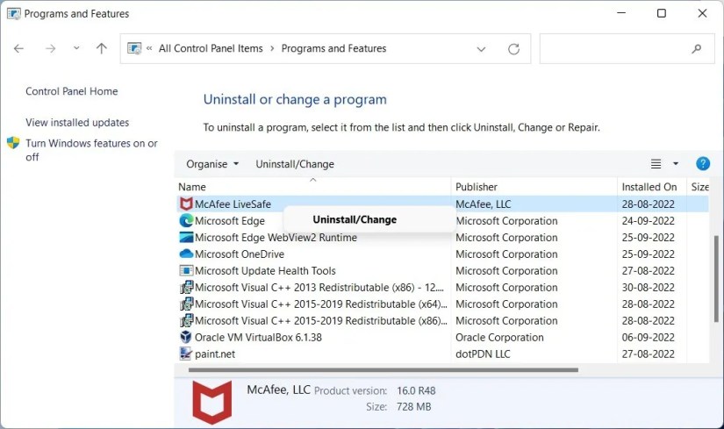Image resolution: width=724 pixels, height=429 pixels.
Task: Select the paint.net entry
Action: (x=215, y=354)
